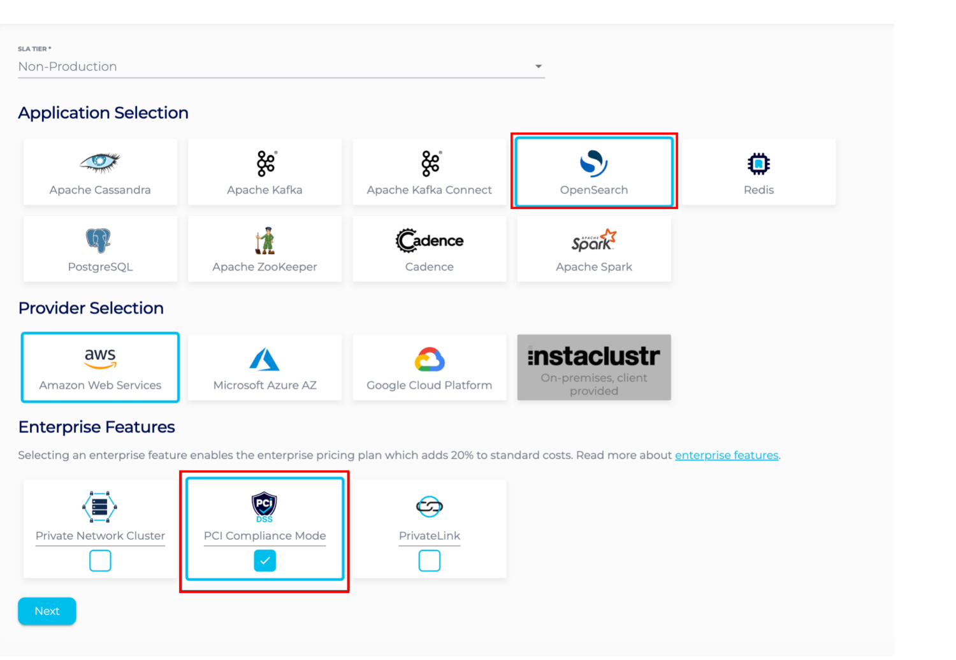Choose Microsoft Azure AZ provider
Image resolution: width=956 pixels, height=660 pixels.
pos(264,367)
